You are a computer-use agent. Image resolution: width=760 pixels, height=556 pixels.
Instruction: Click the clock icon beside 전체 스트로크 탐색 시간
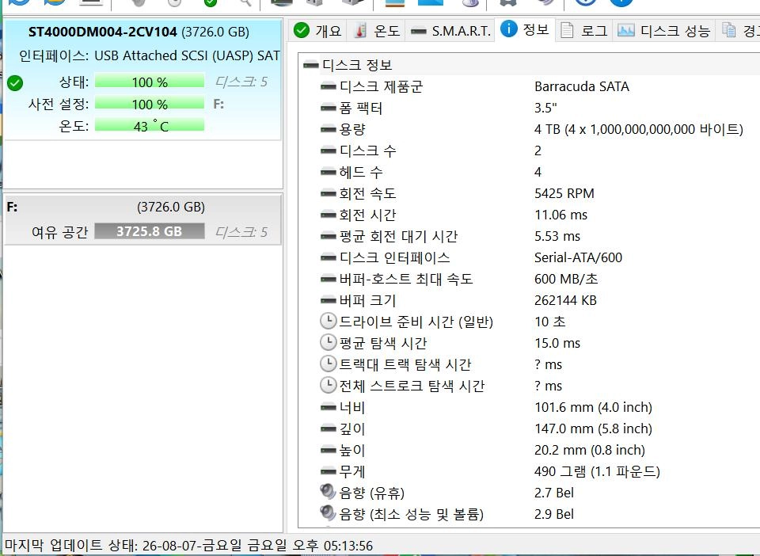click(328, 385)
